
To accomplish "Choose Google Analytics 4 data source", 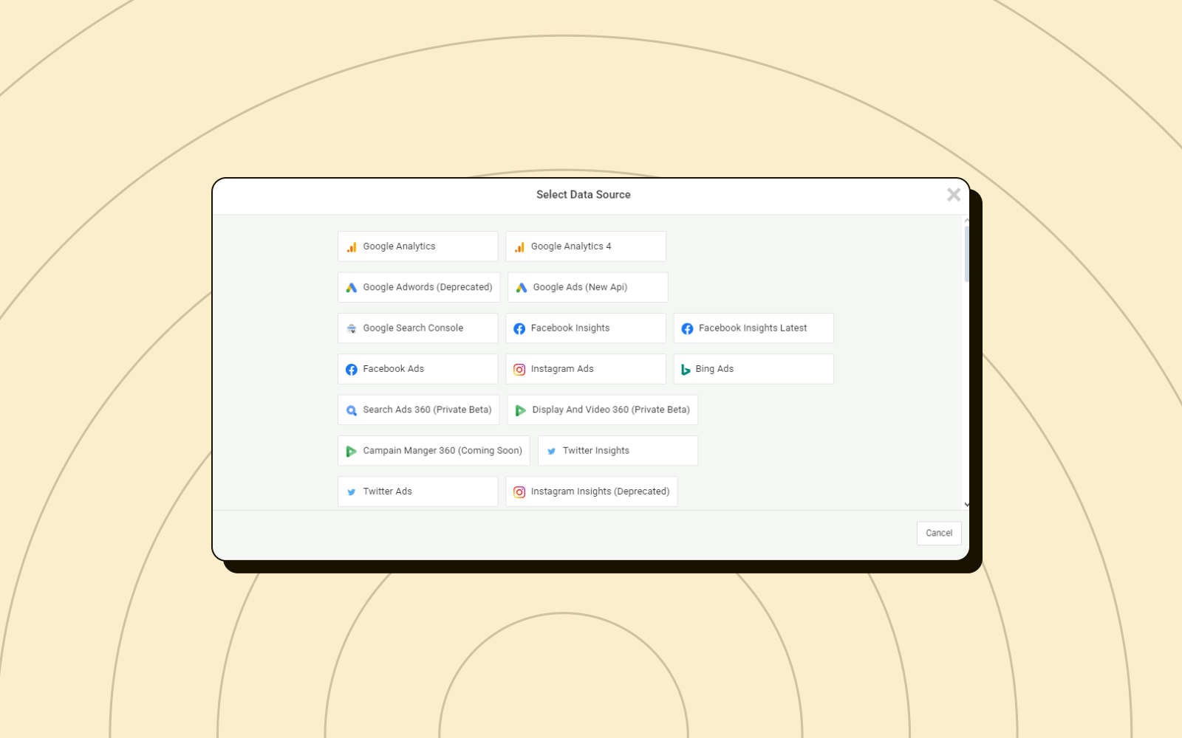I will click(x=586, y=246).
